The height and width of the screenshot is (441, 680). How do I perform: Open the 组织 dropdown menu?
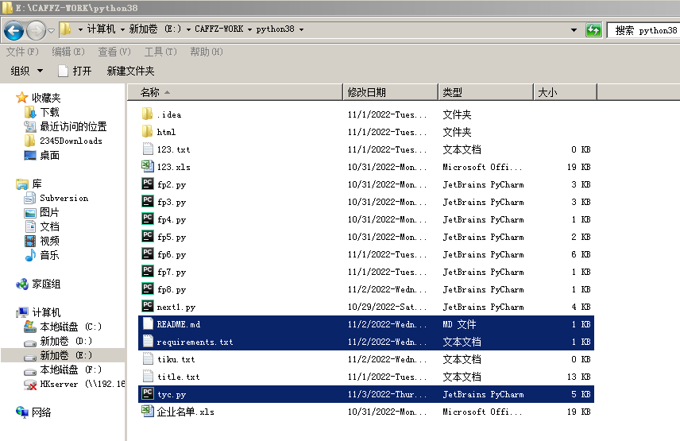click(27, 71)
